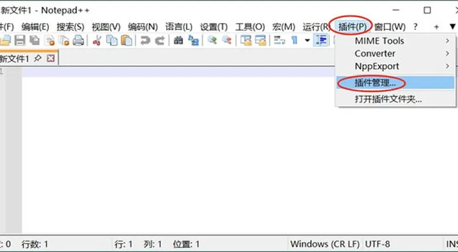
Task: Open the 宏(M) menu
Action: (283, 27)
